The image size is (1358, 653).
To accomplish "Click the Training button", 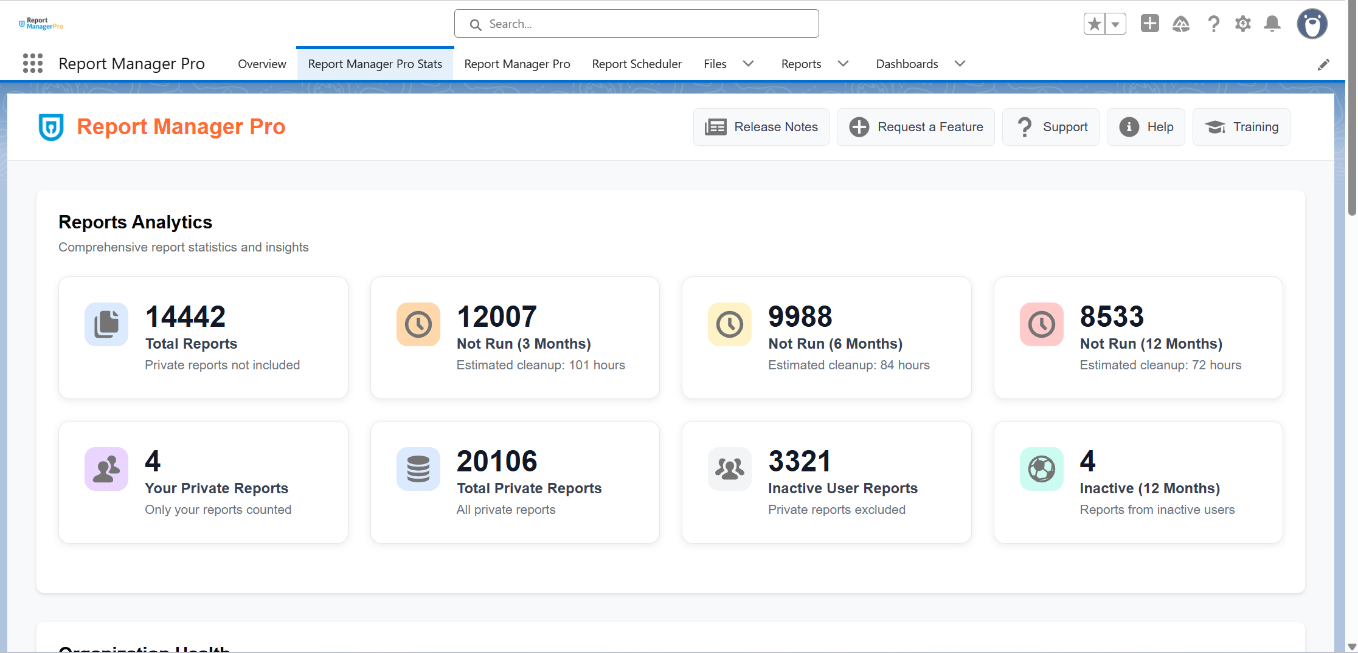I will coord(1241,127).
